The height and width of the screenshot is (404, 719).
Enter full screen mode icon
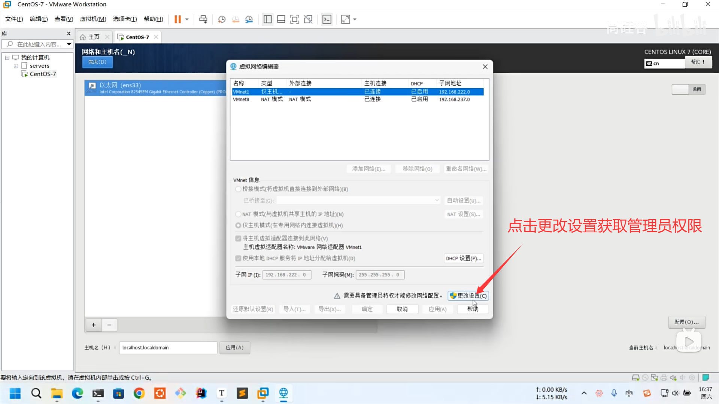click(x=295, y=19)
